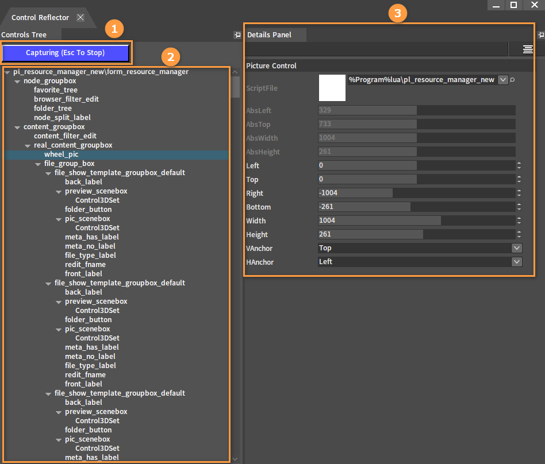Viewport: 545px width, 464px height.
Task: Select browser_filter_edit in the tree
Action: click(66, 99)
